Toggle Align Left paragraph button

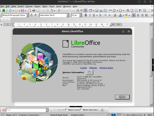(x=134, y=15)
